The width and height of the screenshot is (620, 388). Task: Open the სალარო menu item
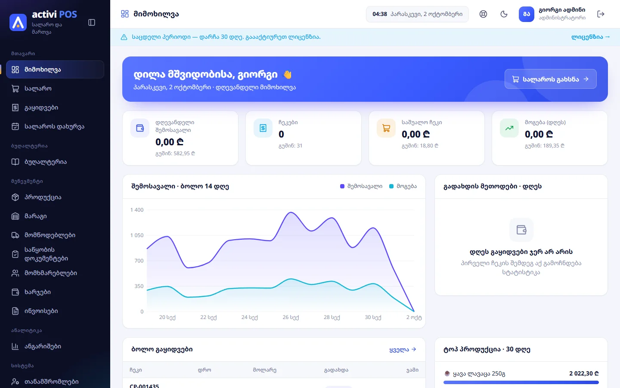55,88
